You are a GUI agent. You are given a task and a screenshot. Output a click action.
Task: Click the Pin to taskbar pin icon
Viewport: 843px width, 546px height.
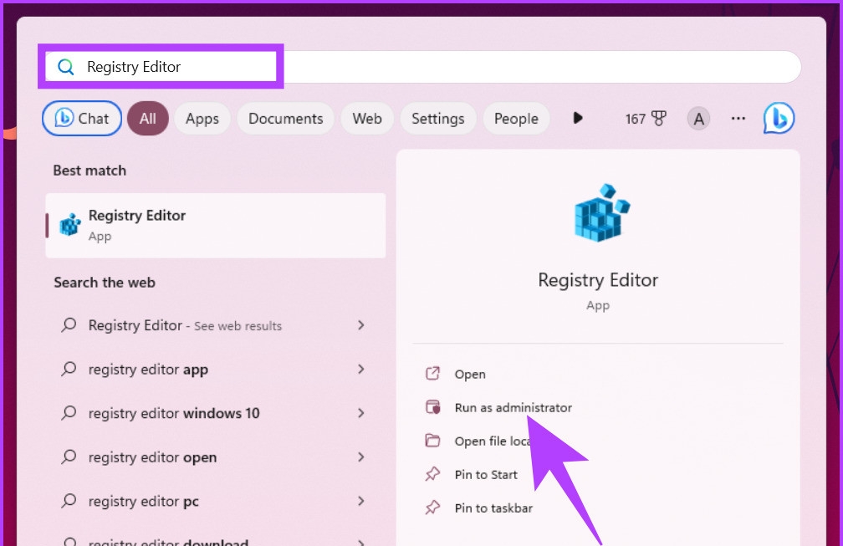tap(433, 508)
